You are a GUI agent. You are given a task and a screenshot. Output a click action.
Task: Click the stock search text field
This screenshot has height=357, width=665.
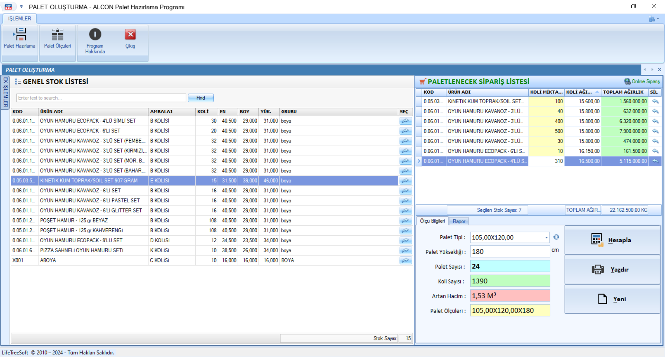(x=101, y=98)
